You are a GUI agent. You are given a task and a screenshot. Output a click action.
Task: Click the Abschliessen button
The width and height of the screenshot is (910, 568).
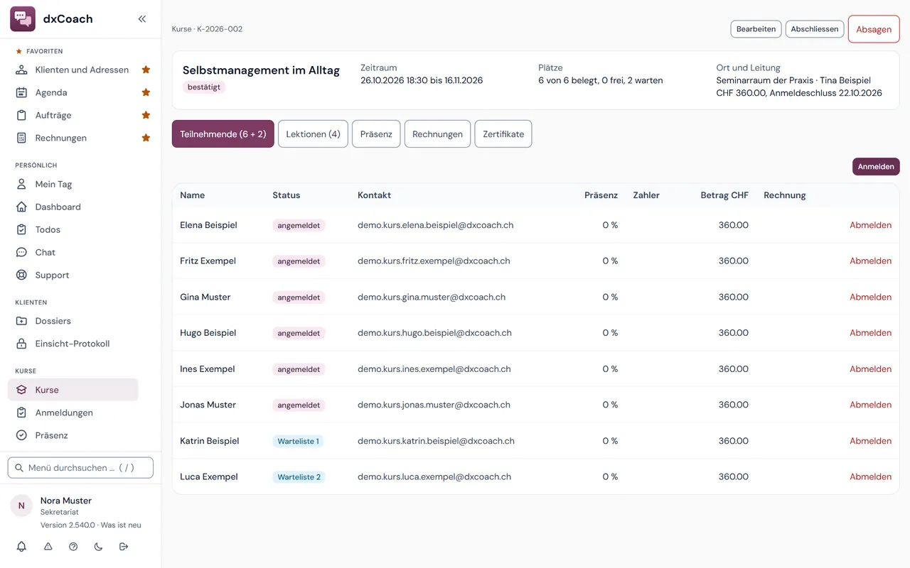pos(815,29)
